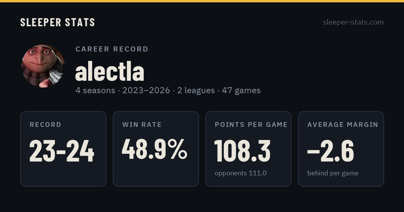Click the Win Rate stat card
This screenshot has width=404, height=212.
156,149
